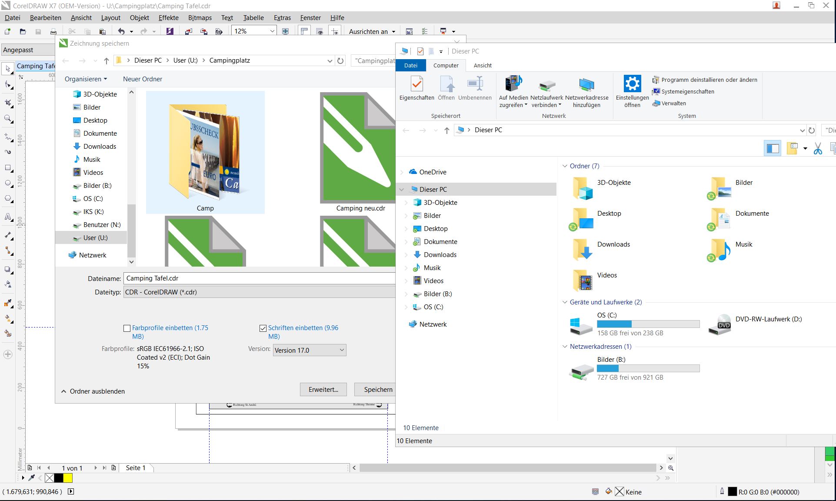Enable the Farbprofile einbetten checkbox
836x501 pixels.
(127, 328)
